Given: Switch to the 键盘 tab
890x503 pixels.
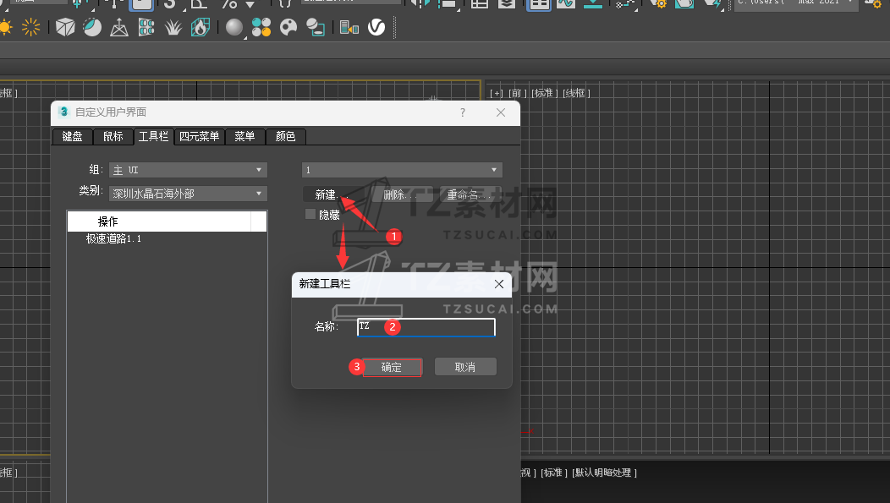Looking at the screenshot, I should tap(72, 137).
